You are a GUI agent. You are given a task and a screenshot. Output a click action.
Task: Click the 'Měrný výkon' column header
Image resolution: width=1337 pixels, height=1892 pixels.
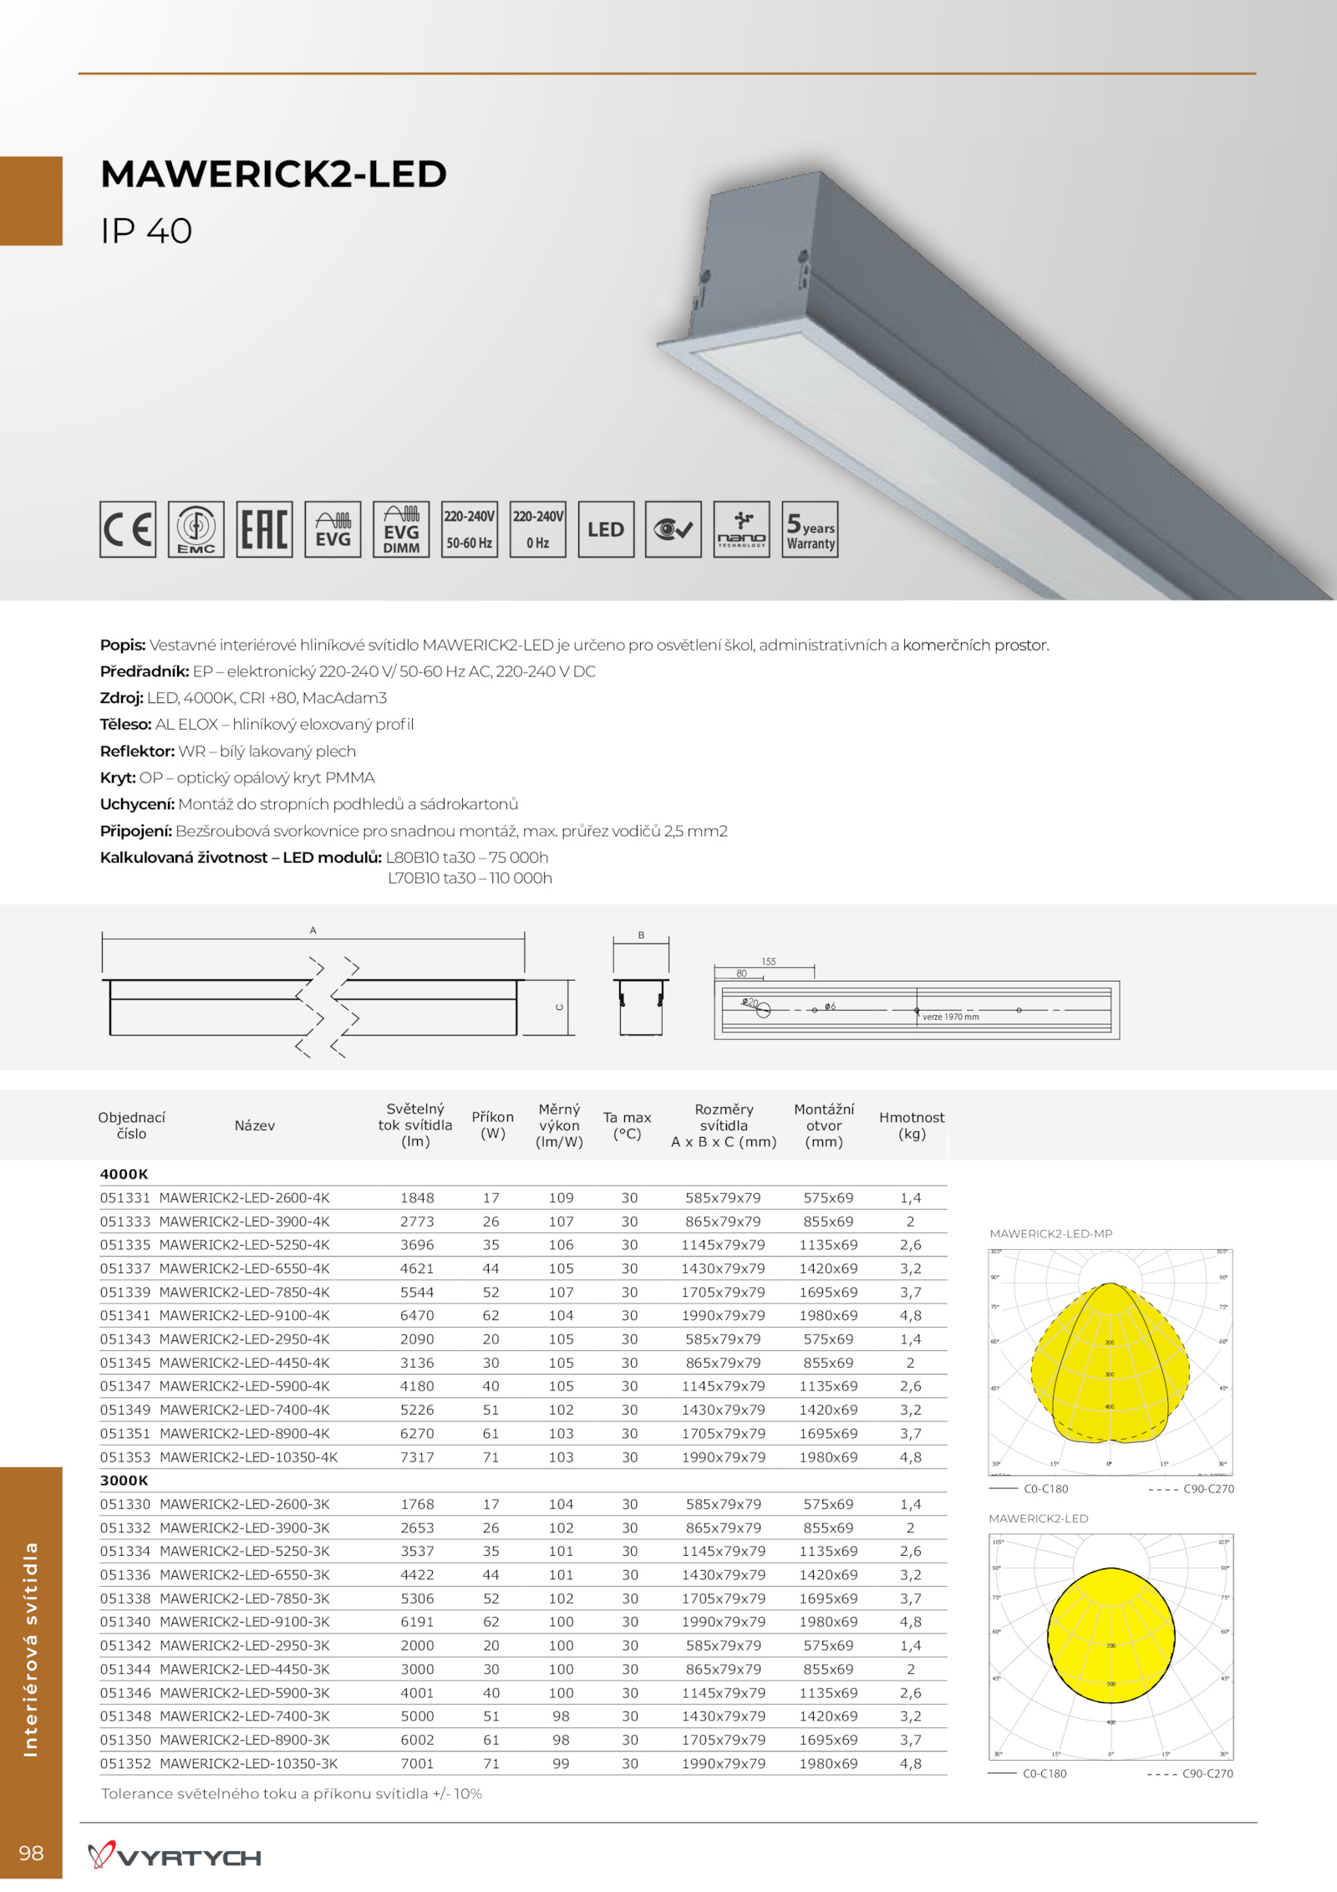[x=559, y=1125]
